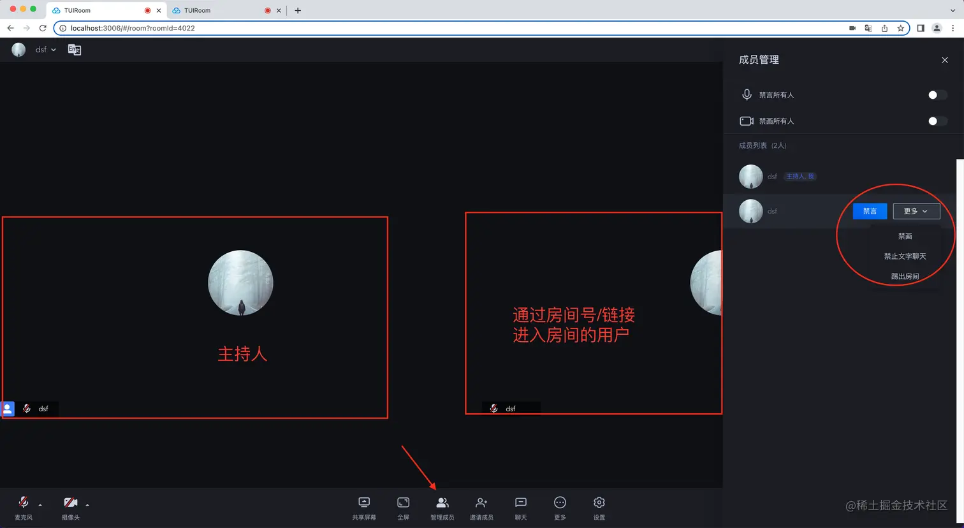The height and width of the screenshot is (528, 964).
Task: Start screen sharing with 共享屏幕
Action: (x=364, y=508)
